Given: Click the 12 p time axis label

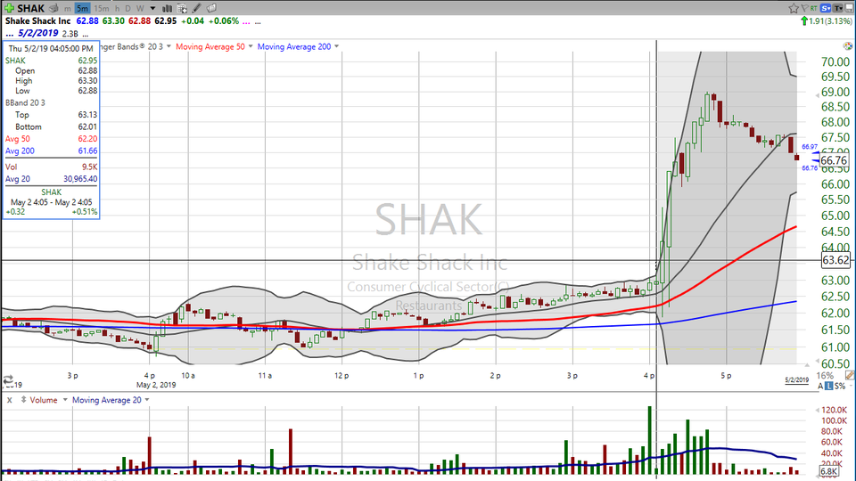Looking at the screenshot, I should coord(342,375).
